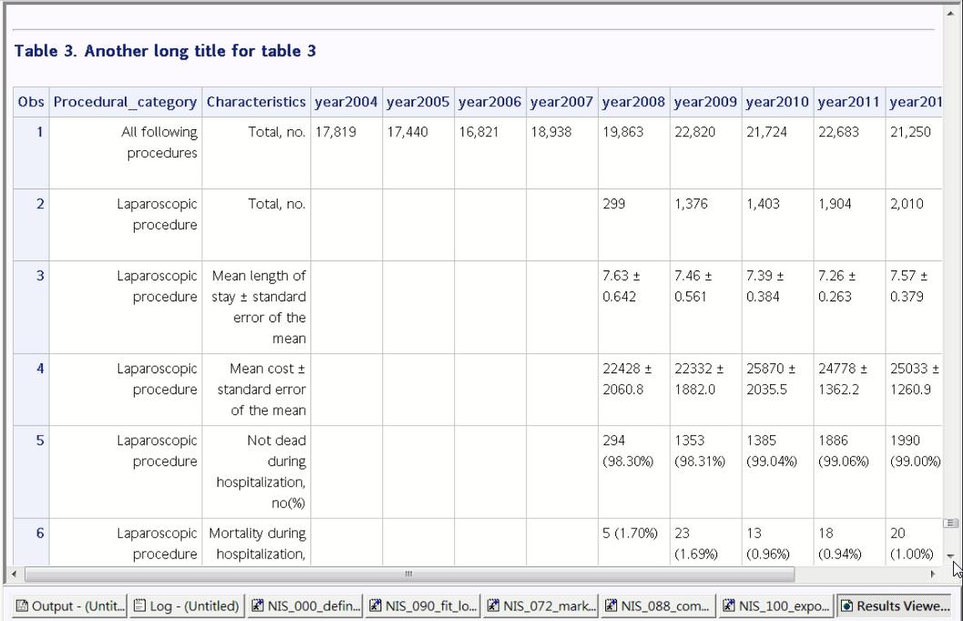Click the 1886 (99.06%) cell
This screenshot has width=963, height=621.
[849, 472]
